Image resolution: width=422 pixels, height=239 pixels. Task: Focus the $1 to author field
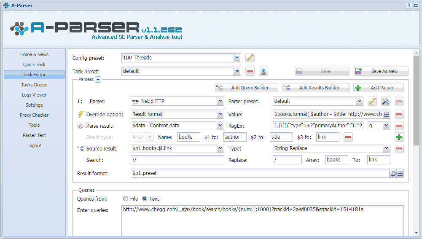(x=235, y=137)
